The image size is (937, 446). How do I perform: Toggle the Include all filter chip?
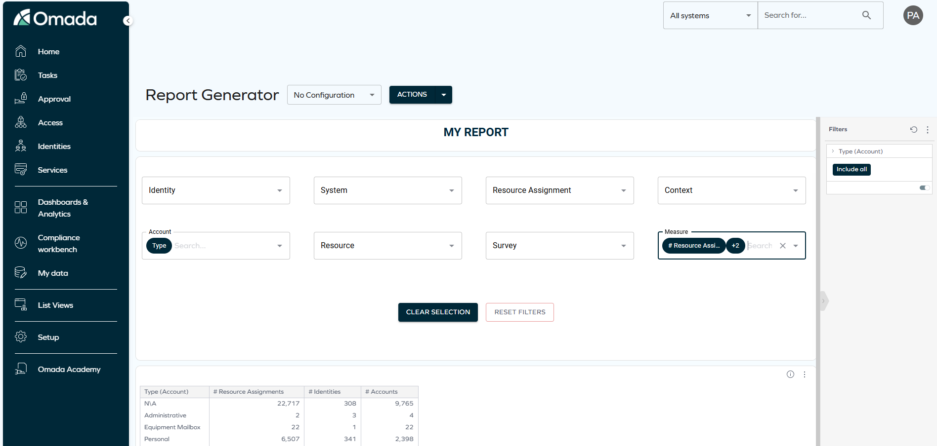pos(851,169)
